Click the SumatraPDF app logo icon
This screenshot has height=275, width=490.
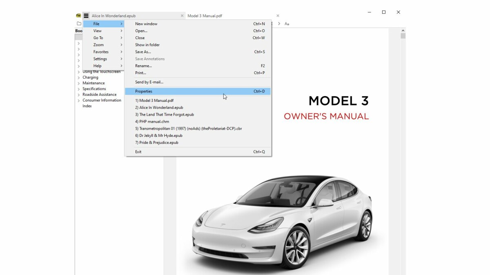[78, 16]
